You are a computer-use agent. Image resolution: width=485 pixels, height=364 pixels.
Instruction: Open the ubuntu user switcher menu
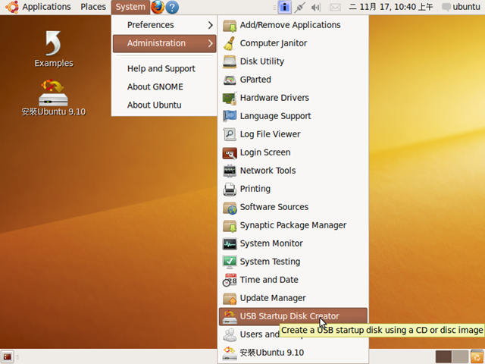coord(462,7)
